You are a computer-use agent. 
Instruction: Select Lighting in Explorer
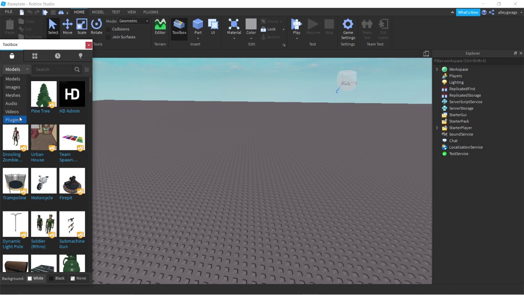(x=456, y=82)
